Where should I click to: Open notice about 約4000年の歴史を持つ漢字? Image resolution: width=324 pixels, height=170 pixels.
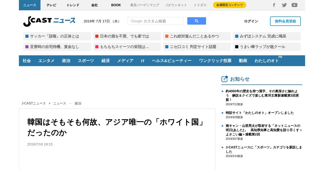coord(262,96)
